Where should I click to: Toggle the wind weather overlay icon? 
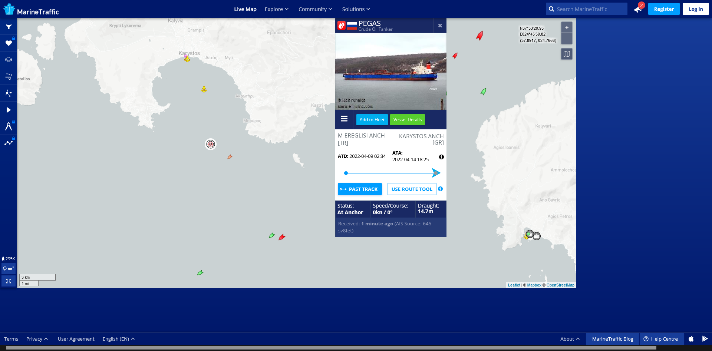[9, 76]
